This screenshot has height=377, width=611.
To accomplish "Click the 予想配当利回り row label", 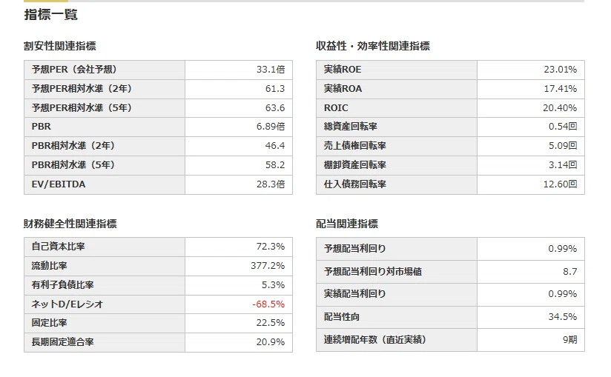I will [x=354, y=249].
